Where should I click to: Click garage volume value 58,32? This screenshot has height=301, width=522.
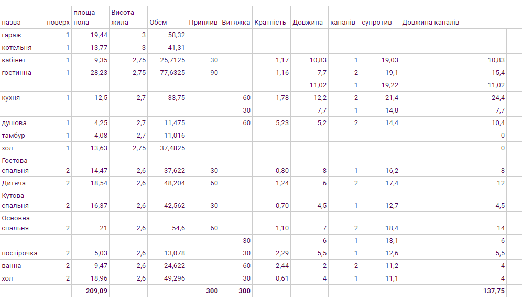167,35
